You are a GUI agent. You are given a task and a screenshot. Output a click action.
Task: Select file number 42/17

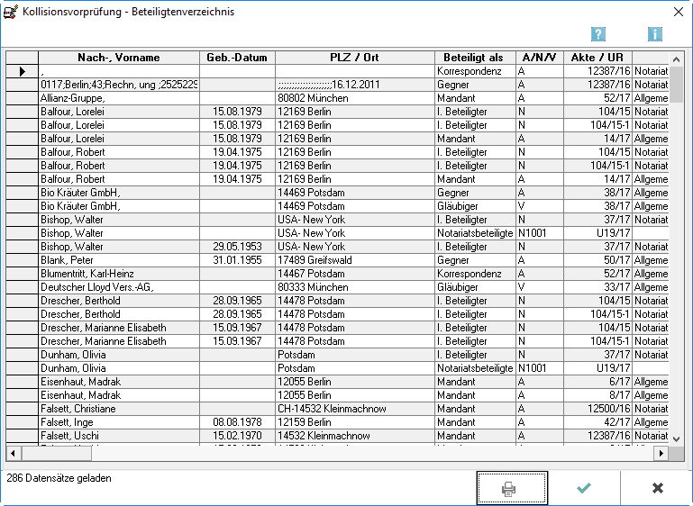[598, 422]
